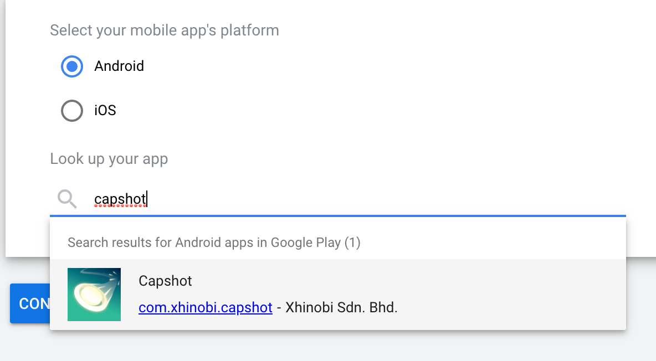This screenshot has height=361, width=656.
Task: Click the Capshot app icon thumbnail
Action: tap(94, 295)
